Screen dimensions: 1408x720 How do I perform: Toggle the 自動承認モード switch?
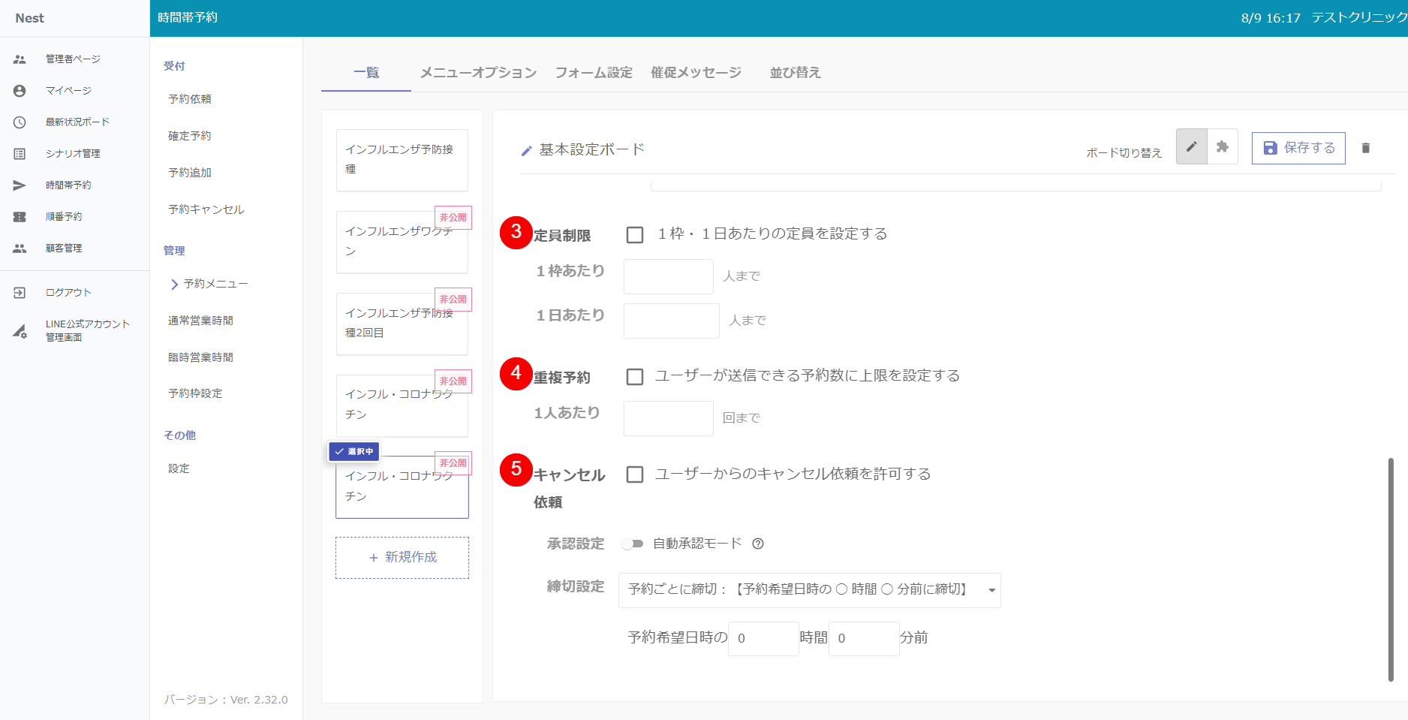coord(633,544)
